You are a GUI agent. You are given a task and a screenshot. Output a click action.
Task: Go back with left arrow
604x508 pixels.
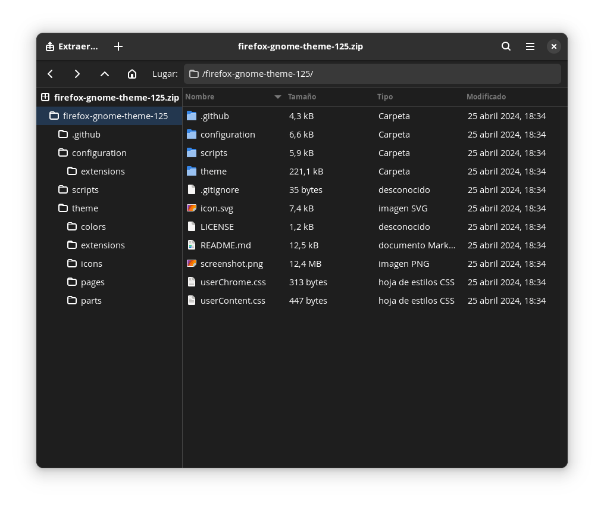click(x=51, y=74)
